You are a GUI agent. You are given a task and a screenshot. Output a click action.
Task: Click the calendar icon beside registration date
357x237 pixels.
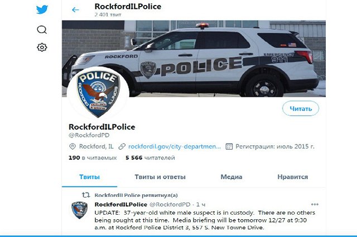coord(229,146)
